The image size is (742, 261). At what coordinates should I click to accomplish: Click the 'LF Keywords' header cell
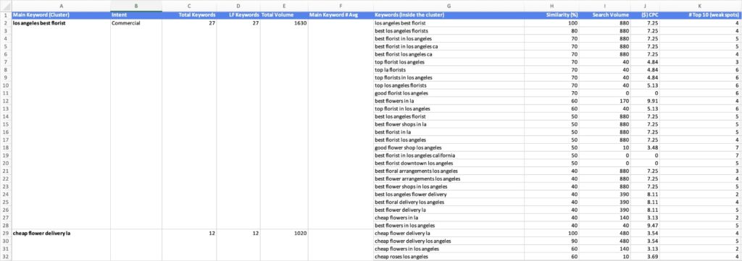238,15
